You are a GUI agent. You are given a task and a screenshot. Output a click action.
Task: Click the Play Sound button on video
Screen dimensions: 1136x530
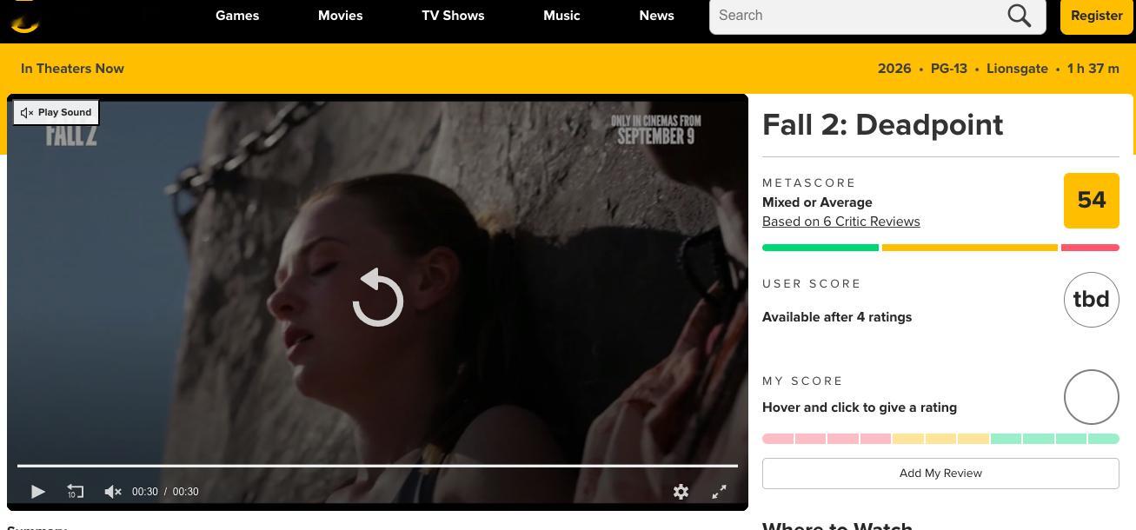[56, 112]
